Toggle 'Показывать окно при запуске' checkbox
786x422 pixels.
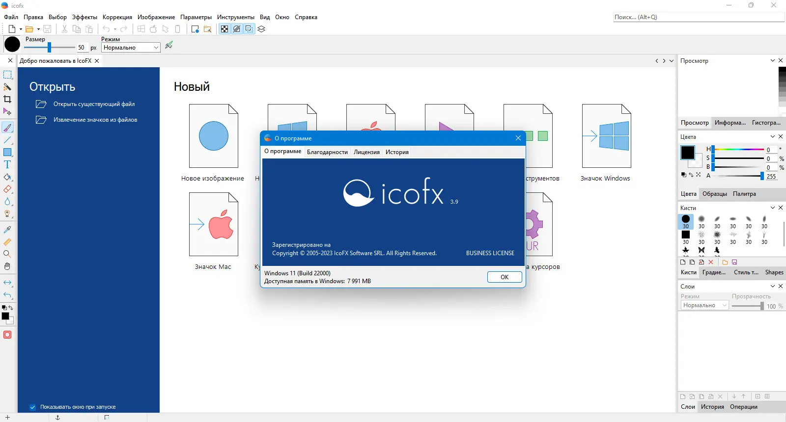click(x=32, y=407)
